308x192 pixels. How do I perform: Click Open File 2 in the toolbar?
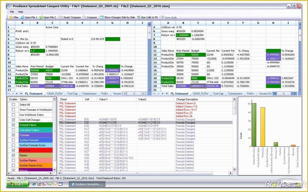[x=48, y=17]
